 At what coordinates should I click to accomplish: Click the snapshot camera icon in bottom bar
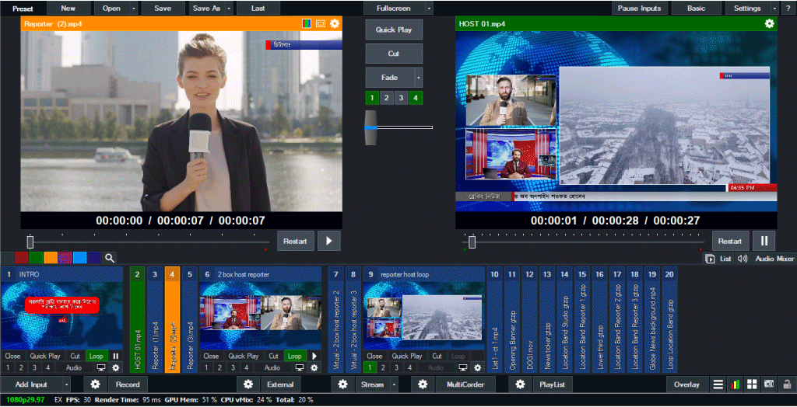(769, 384)
